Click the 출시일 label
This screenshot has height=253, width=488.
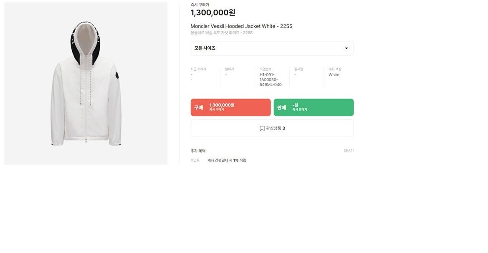click(x=298, y=69)
